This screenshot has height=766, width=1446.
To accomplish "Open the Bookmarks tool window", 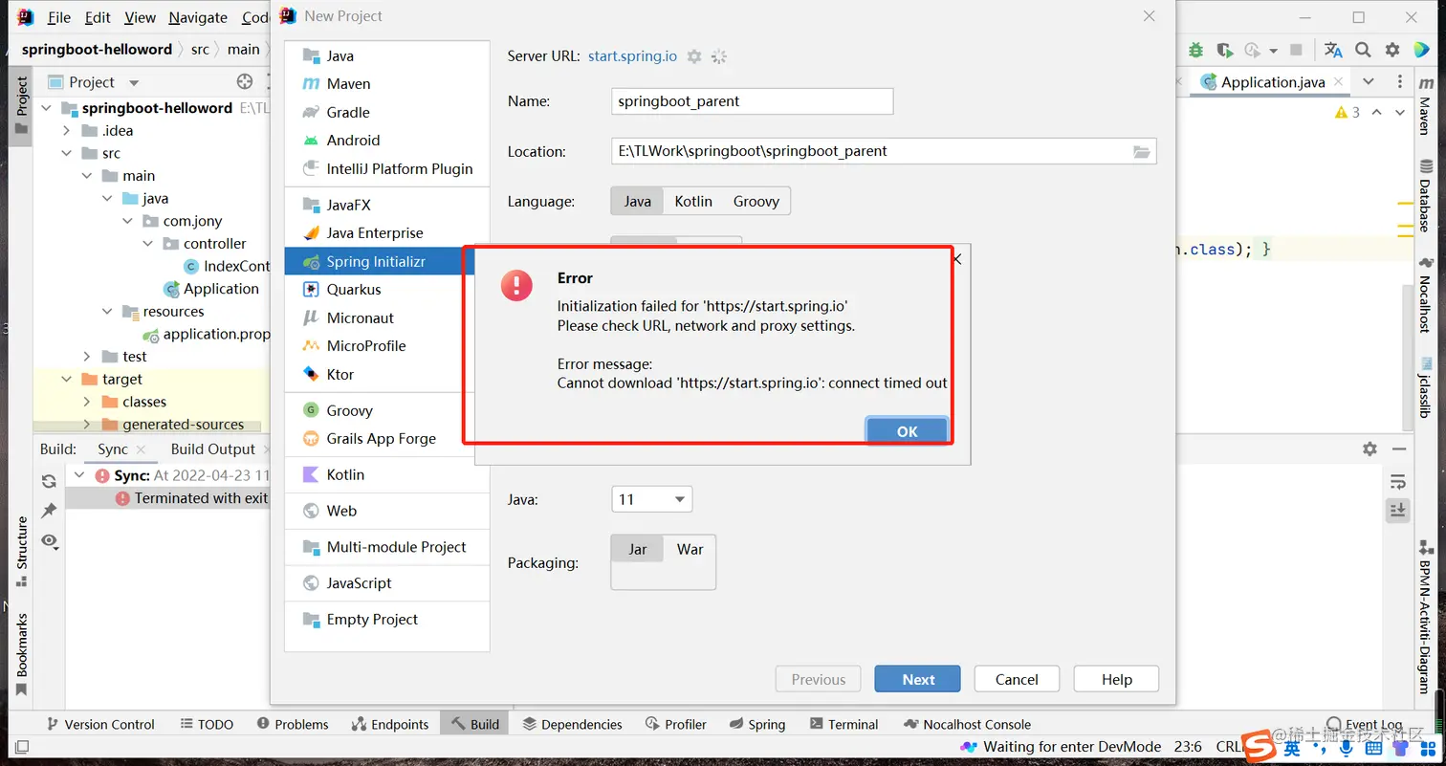I will [x=21, y=654].
